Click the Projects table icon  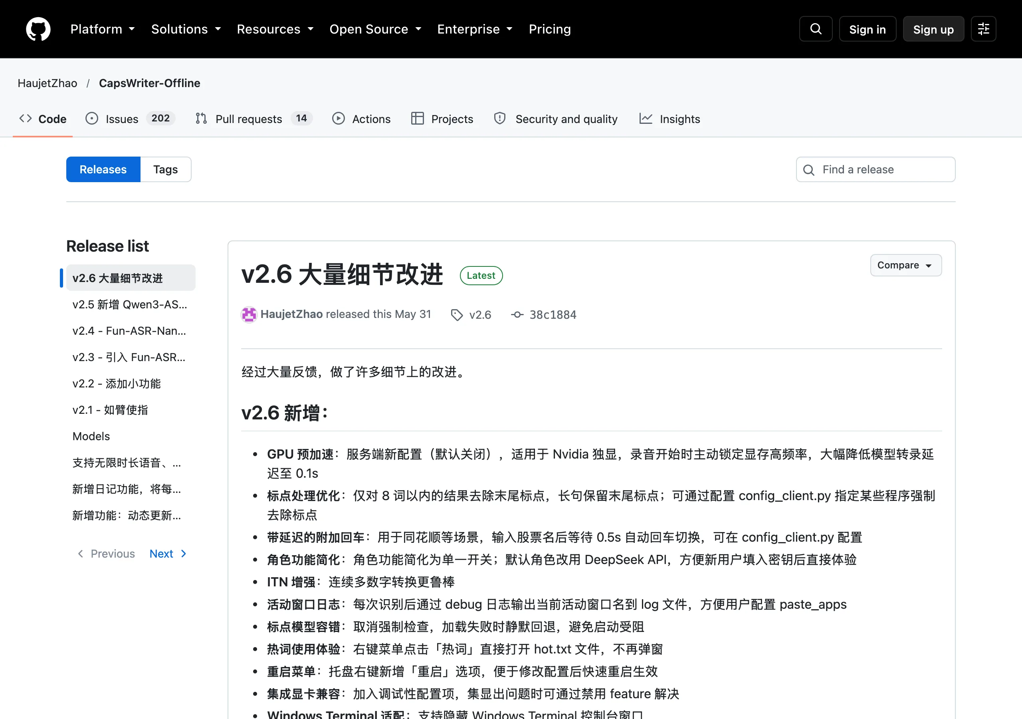(417, 119)
